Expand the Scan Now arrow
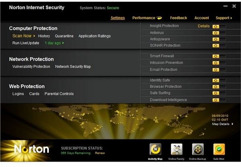Image resolution: width=241 pixels, height=167 pixels. click(x=34, y=36)
